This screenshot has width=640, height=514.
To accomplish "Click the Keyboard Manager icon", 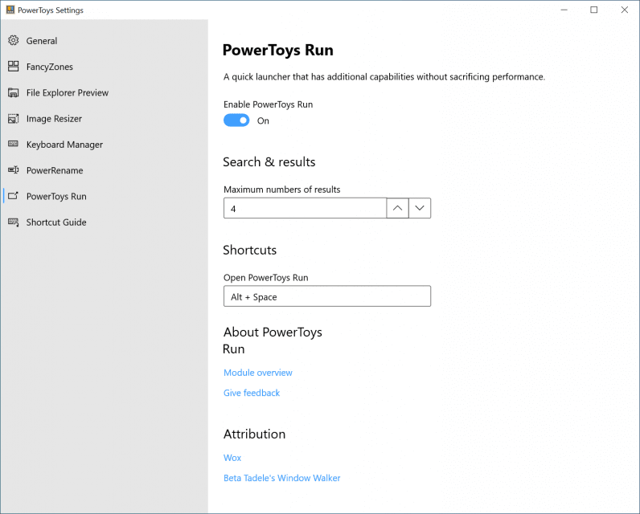I will pyautogui.click(x=13, y=145).
